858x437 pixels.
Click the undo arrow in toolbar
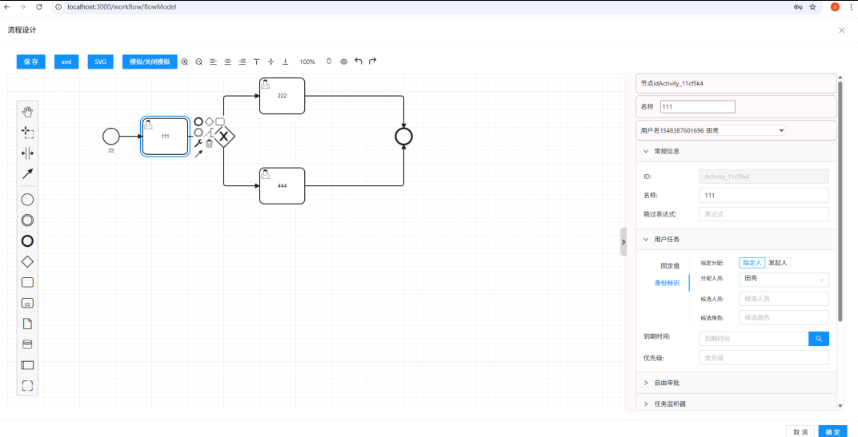click(358, 62)
